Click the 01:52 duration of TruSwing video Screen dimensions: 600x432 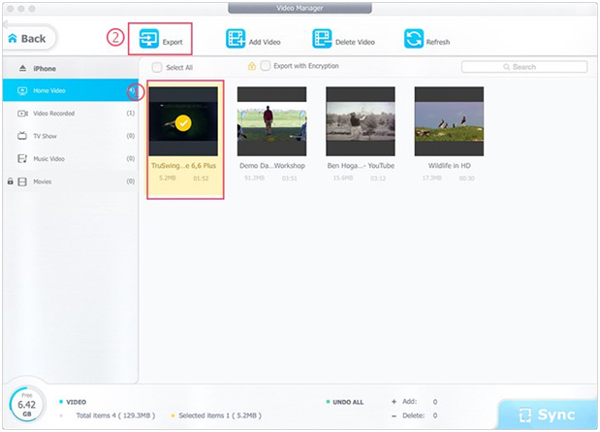pyautogui.click(x=201, y=179)
